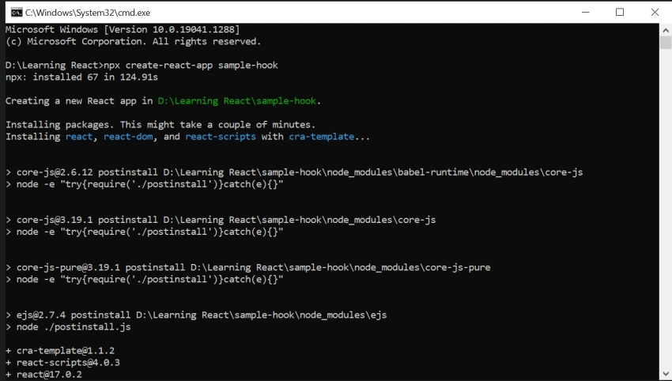This screenshot has height=381, width=672.
Task: Click the cmd.exe icon in title bar
Action: [17, 13]
